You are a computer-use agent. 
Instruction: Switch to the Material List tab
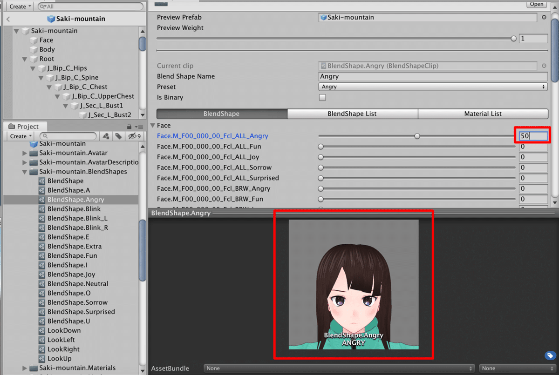[483, 114]
